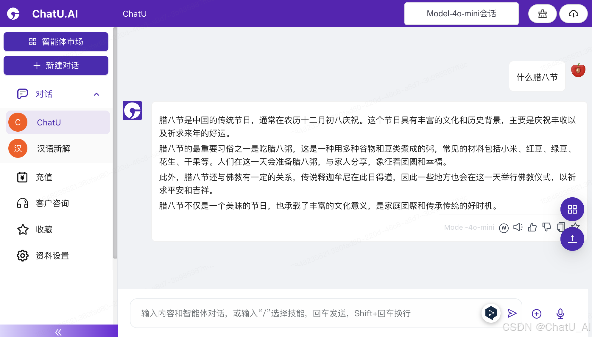Open the Model-4o-mini会话 model selector

461,14
